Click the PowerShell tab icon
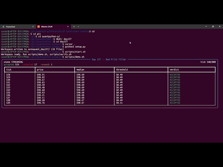223x167 pixels. pos(3,26)
